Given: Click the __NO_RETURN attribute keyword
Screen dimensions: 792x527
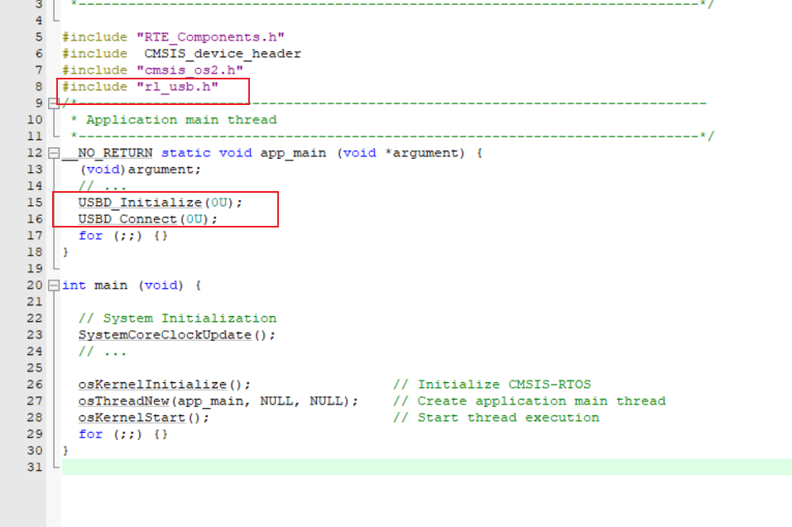Looking at the screenshot, I should 107,152.
